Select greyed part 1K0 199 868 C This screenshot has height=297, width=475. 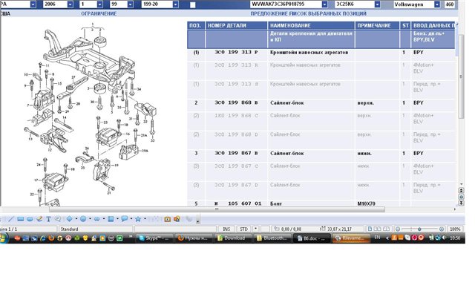[x=236, y=116]
